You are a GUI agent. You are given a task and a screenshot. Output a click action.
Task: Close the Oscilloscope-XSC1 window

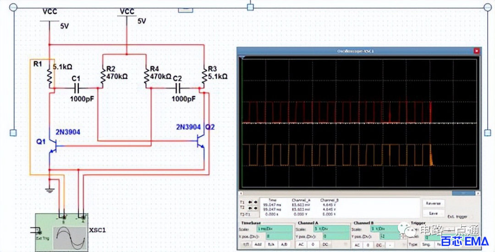click(477, 51)
